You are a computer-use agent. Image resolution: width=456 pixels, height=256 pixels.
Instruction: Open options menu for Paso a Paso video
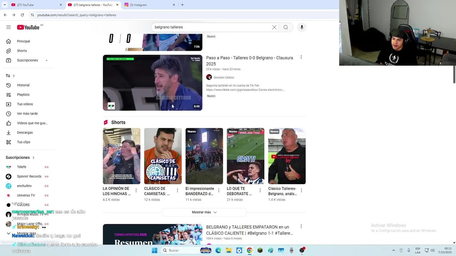coord(301,57)
